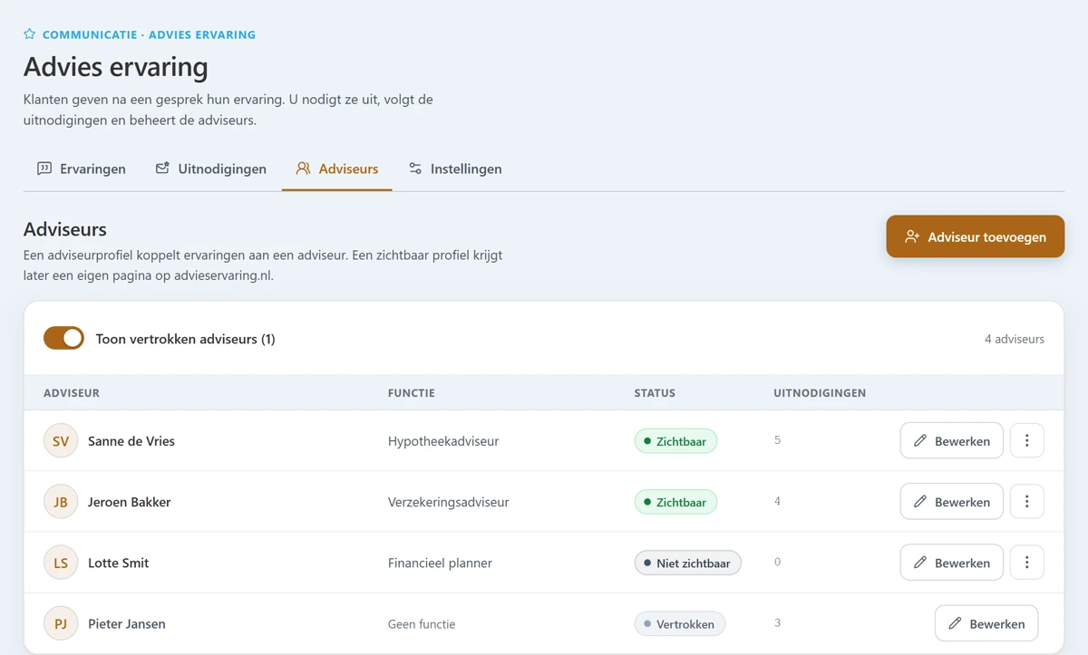This screenshot has height=655, width=1088.
Task: Edit Pieter Jansen with Bewerken
Action: (x=986, y=623)
